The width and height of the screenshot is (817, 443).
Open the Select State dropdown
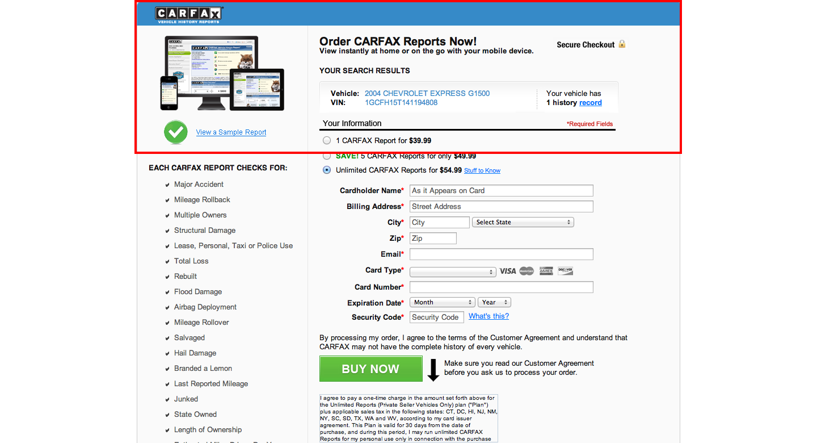tap(523, 222)
